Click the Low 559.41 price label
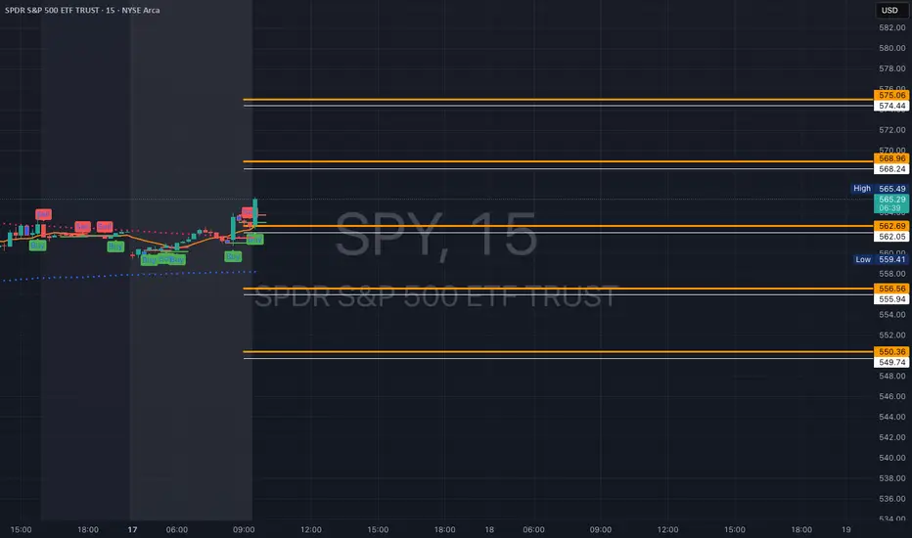Screen dimensions: 912x538 881,259
